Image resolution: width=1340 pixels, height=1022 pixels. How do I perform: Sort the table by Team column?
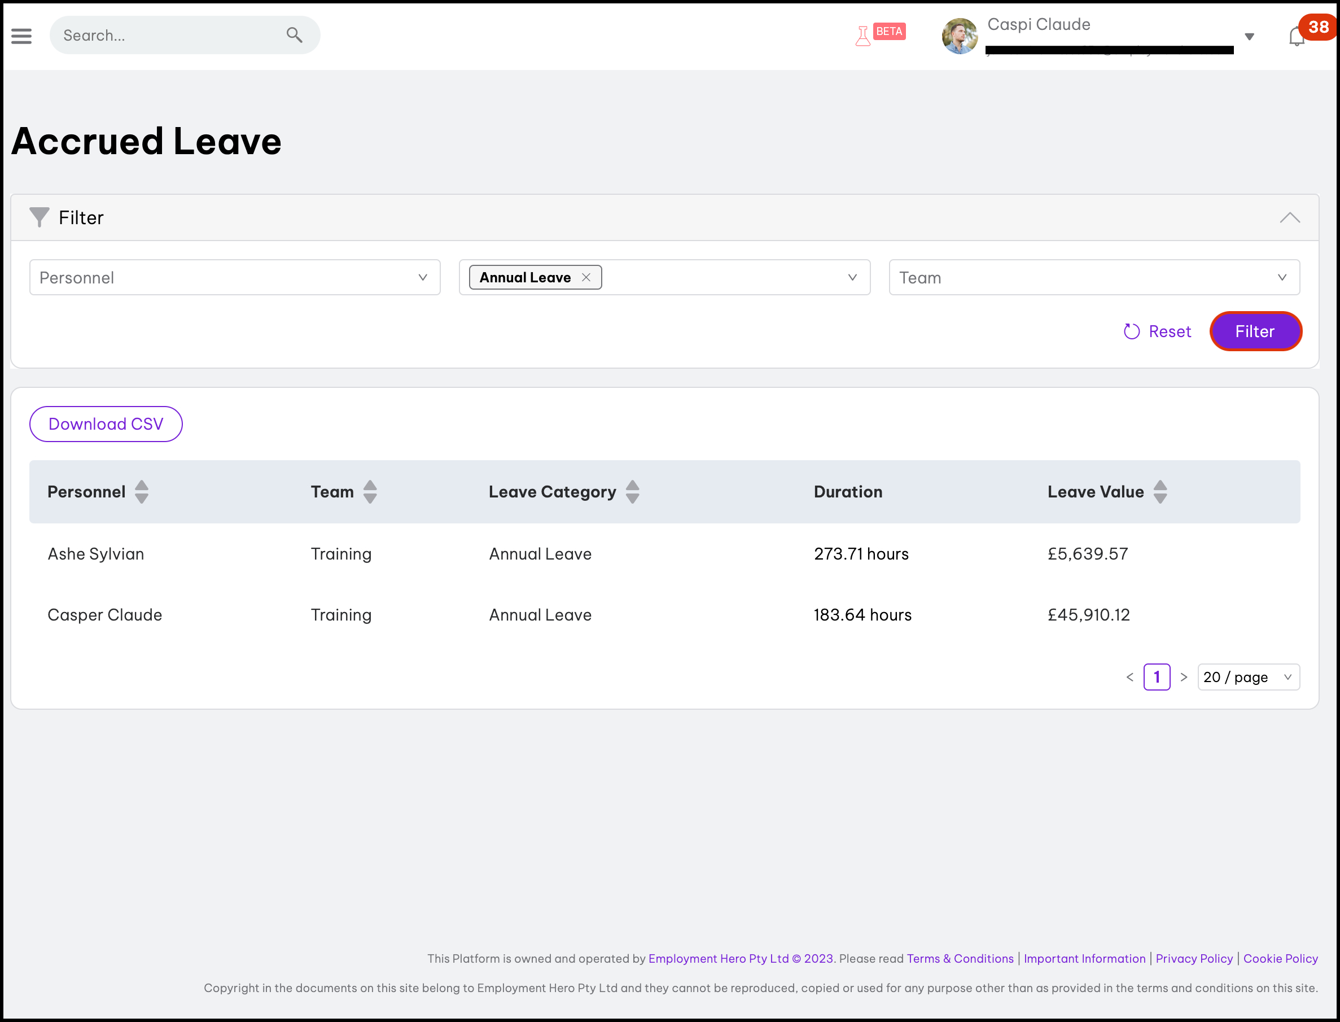point(370,492)
